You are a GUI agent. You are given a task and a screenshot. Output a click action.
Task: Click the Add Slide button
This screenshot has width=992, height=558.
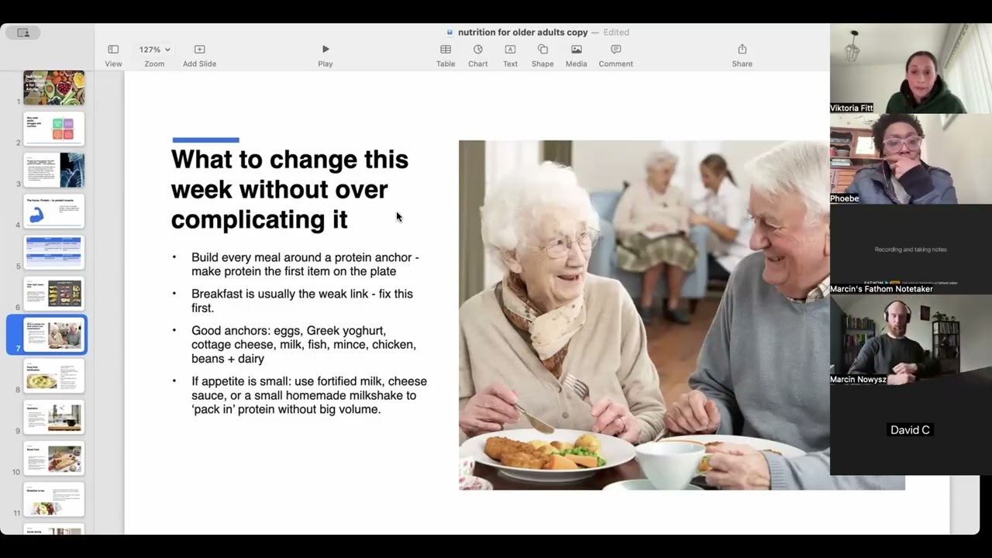(199, 55)
